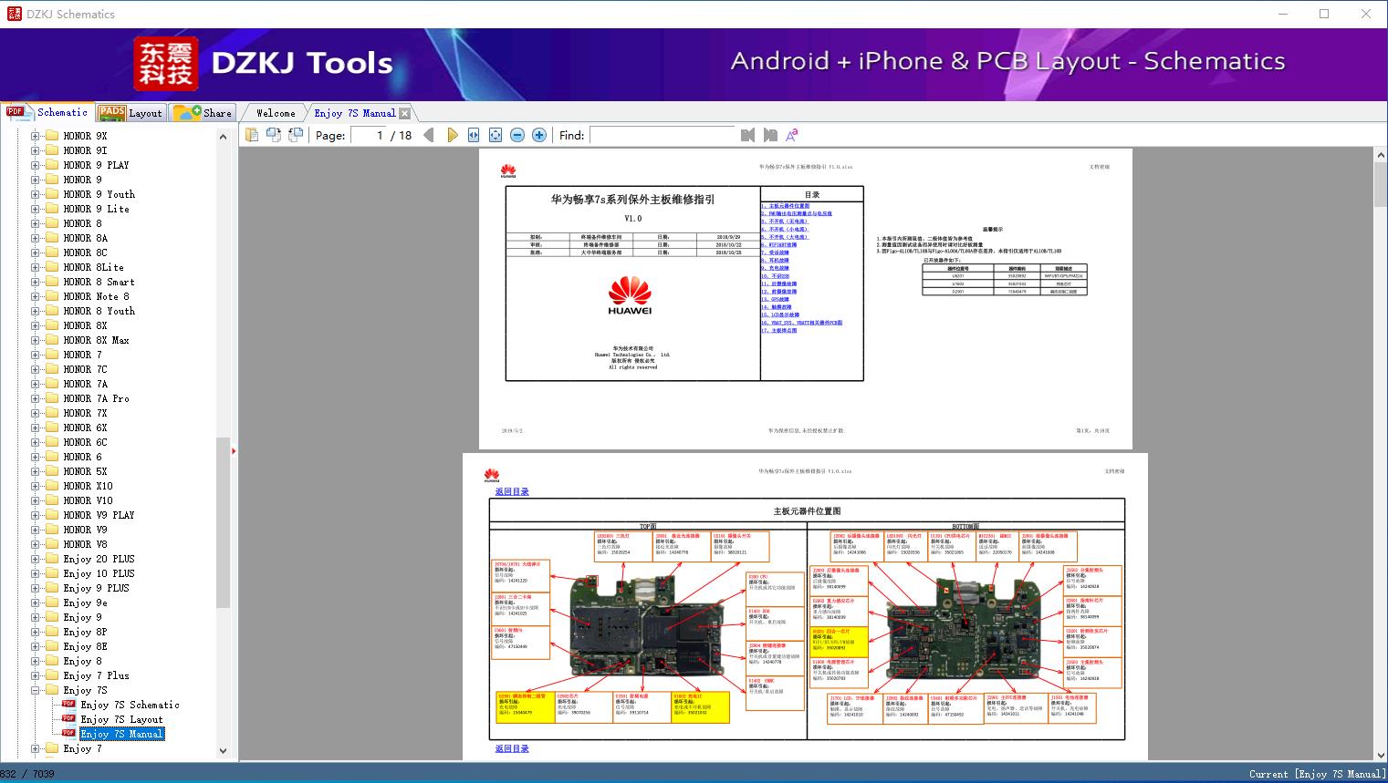
Task: Click the tree panel vertical scrollbar thumb
Action: click(x=223, y=521)
